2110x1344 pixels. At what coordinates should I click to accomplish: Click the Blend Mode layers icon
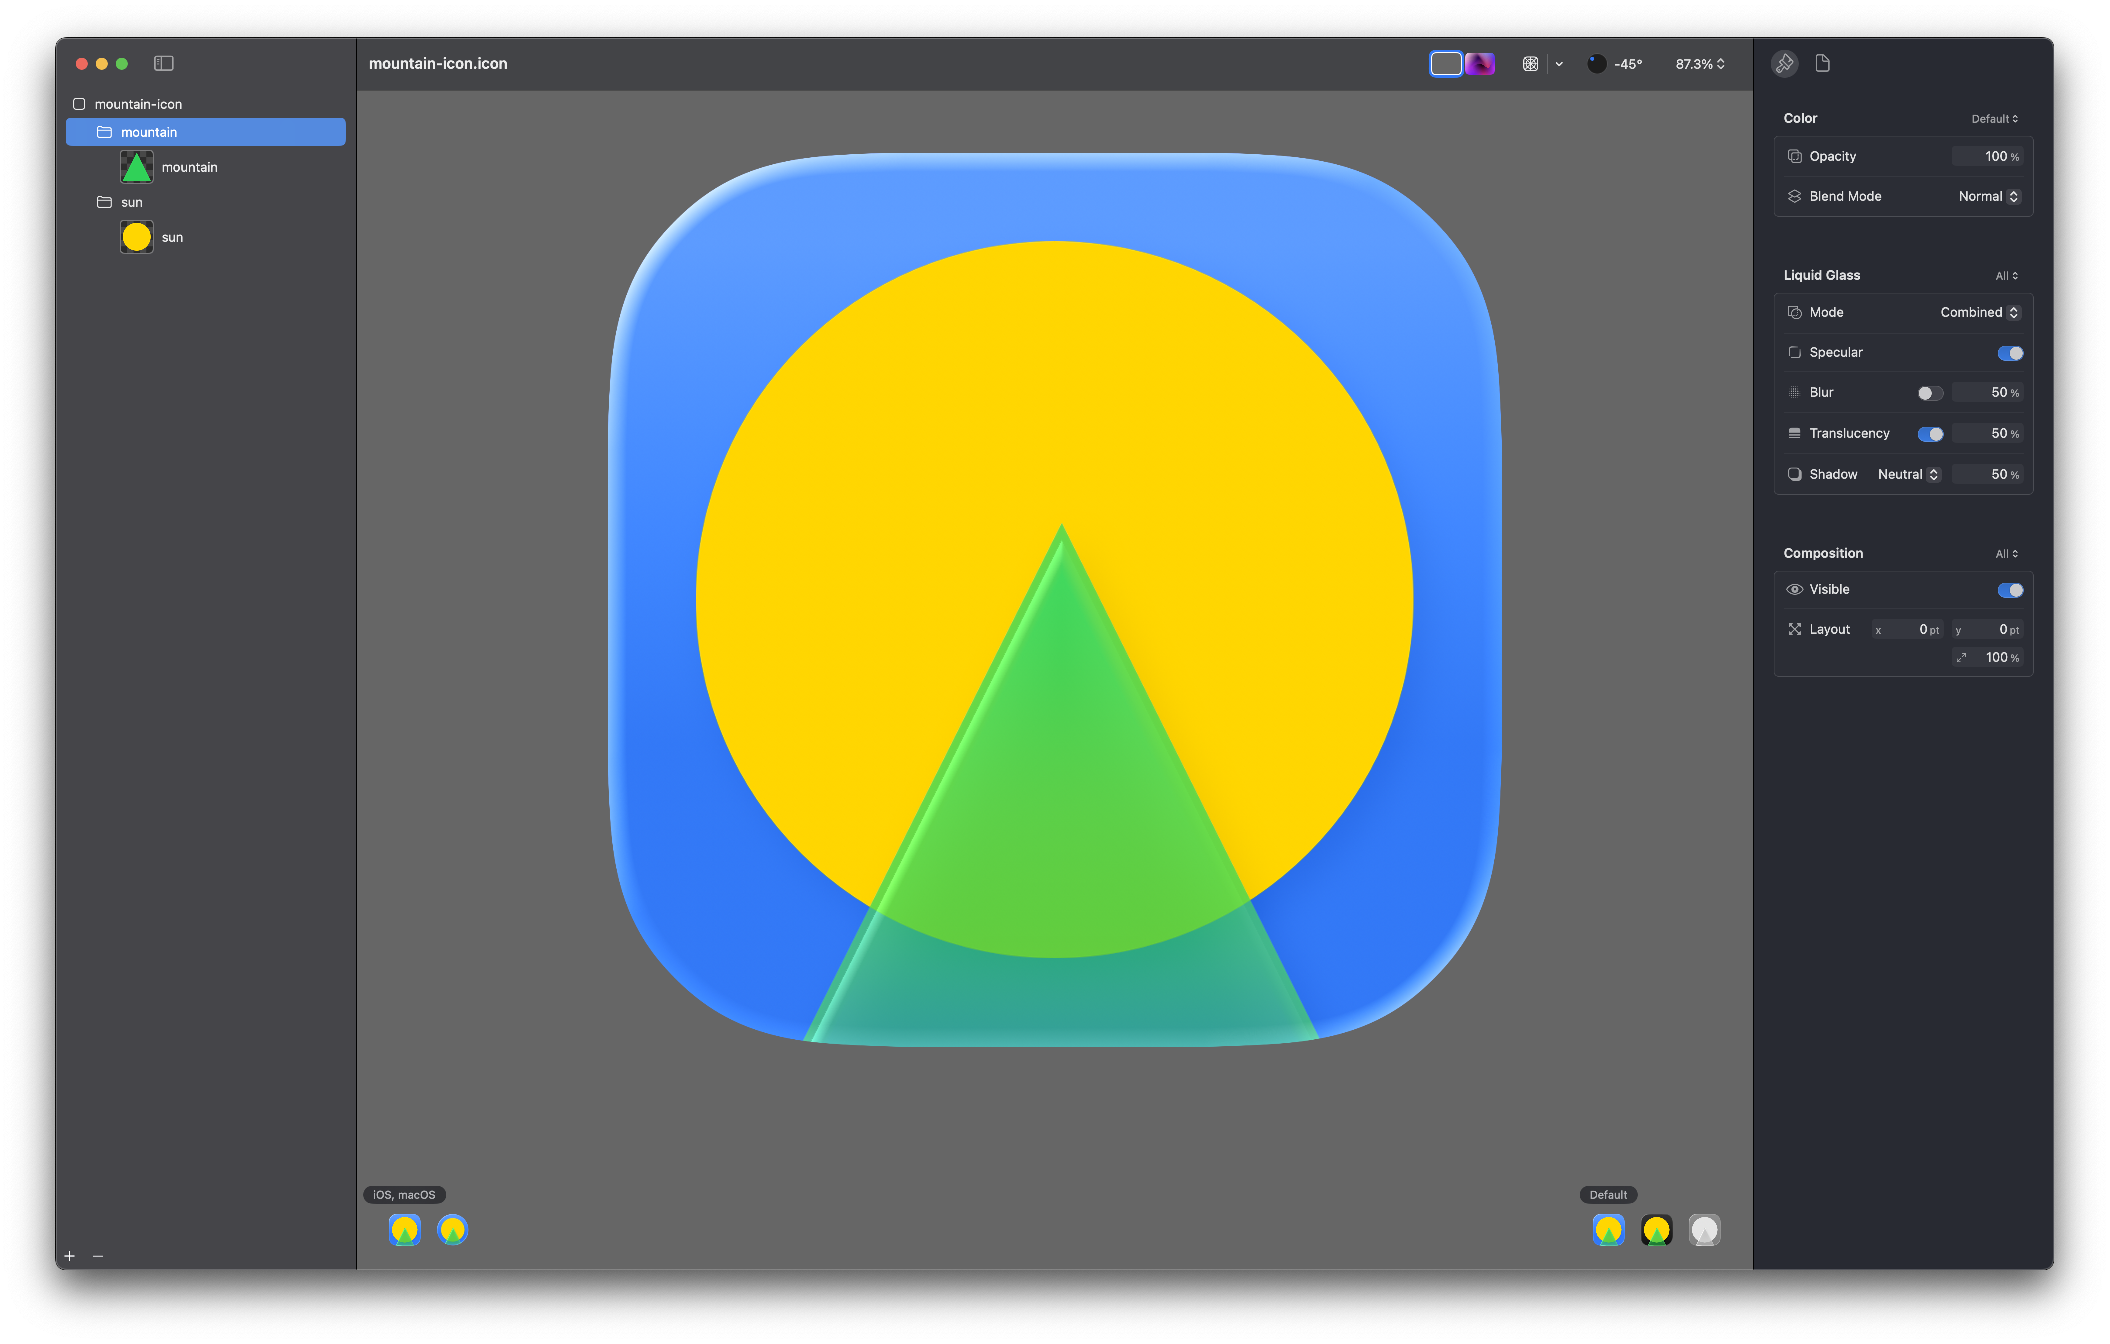[x=1794, y=196]
